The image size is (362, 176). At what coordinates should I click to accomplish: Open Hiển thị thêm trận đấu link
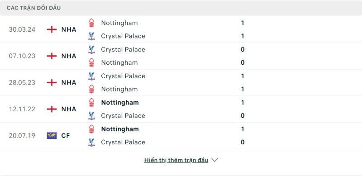click(176, 160)
